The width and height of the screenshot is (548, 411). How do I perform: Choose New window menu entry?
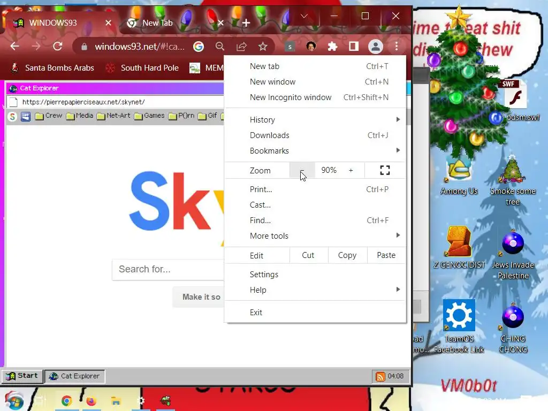pyautogui.click(x=315, y=82)
